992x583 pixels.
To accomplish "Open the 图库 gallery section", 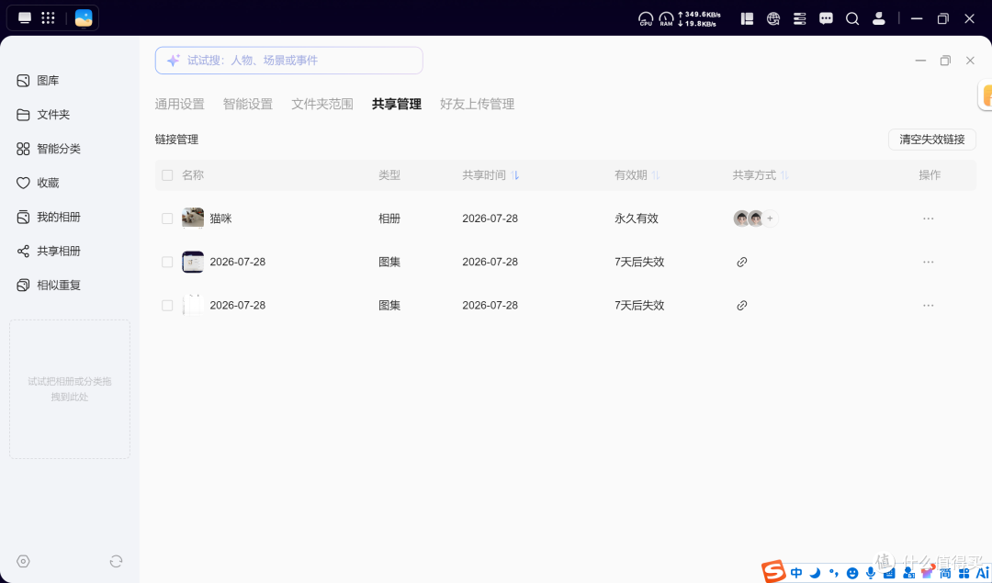I will click(38, 80).
